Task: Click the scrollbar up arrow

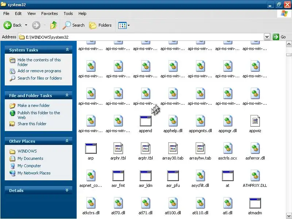Action: 289,44
